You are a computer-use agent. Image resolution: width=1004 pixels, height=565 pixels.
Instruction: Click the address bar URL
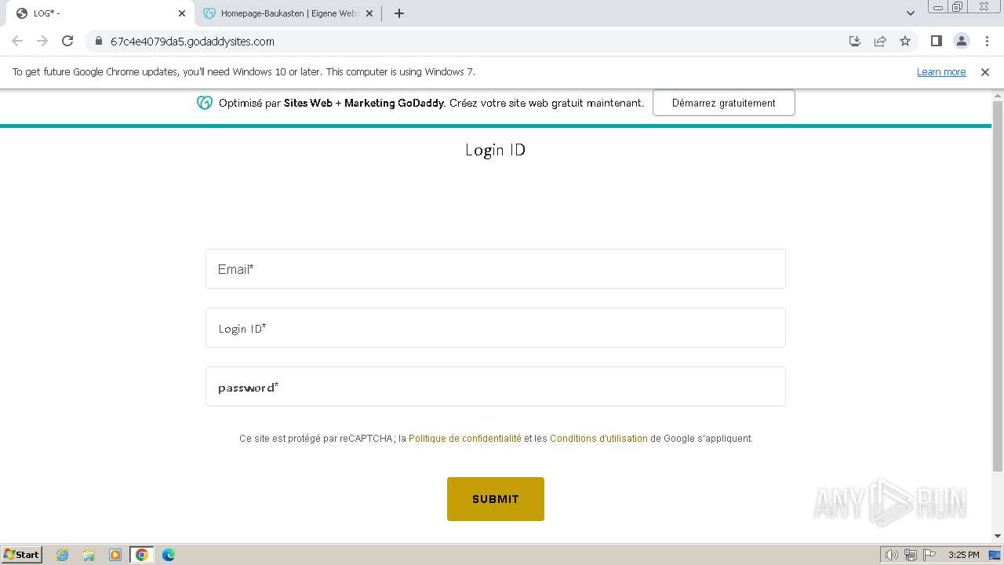192,42
